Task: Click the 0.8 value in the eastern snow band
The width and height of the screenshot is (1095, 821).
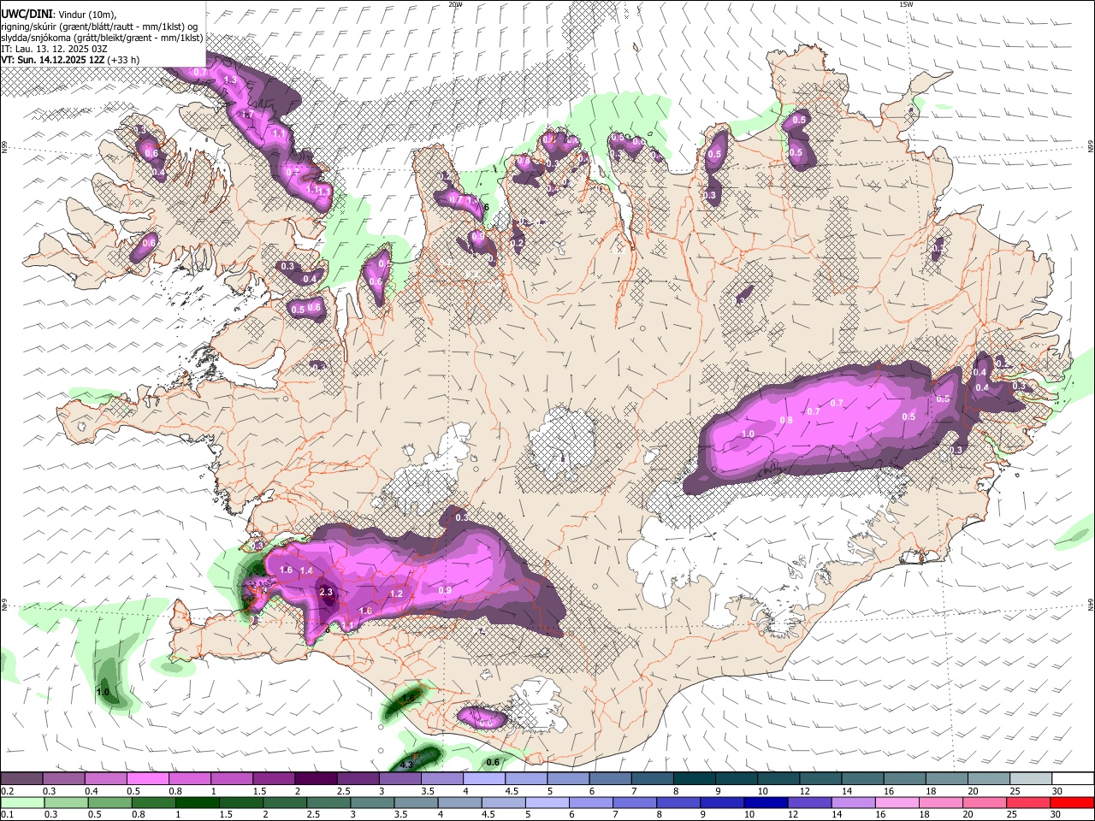Action: 786,420
